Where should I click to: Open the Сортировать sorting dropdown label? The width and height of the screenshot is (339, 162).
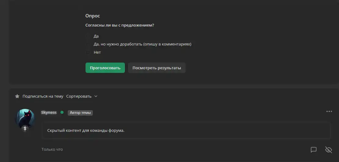click(79, 96)
